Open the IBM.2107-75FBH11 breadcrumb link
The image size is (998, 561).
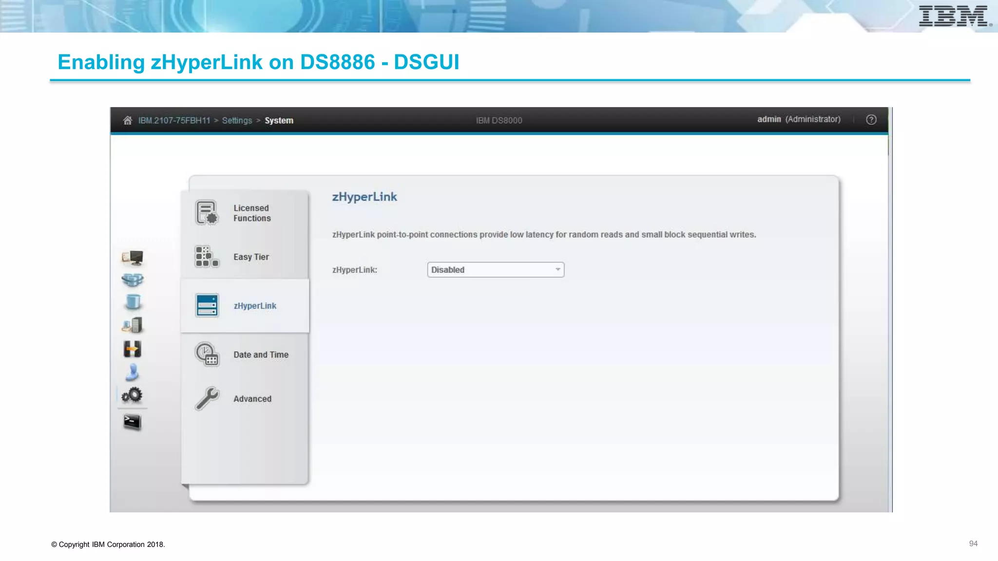click(x=174, y=120)
